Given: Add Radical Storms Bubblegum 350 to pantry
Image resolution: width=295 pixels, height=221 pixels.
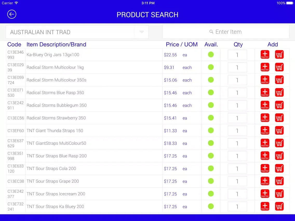Looking at the screenshot, I should click(x=265, y=105).
